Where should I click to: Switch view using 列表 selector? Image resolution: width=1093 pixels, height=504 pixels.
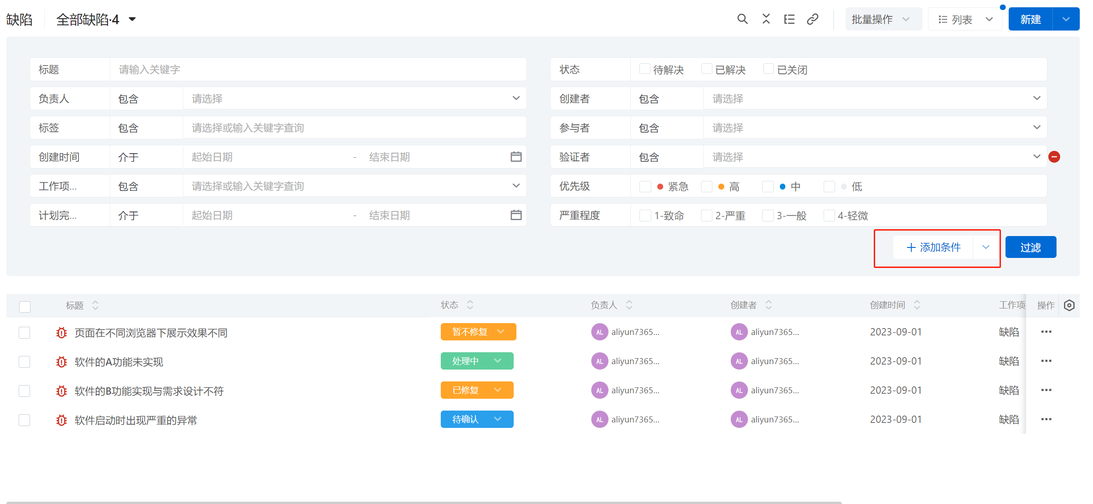coord(965,19)
